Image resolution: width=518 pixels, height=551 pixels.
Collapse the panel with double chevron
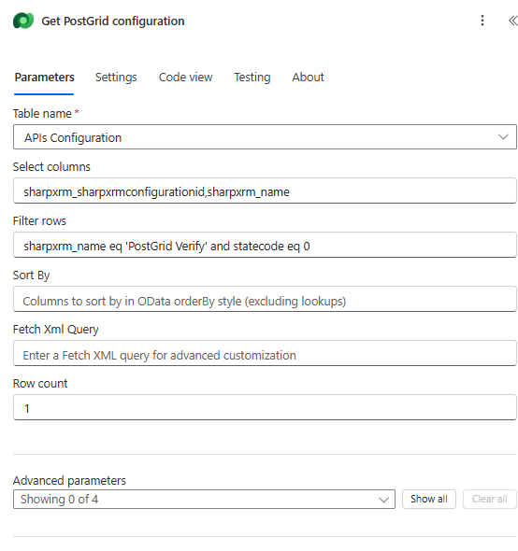coord(512,21)
